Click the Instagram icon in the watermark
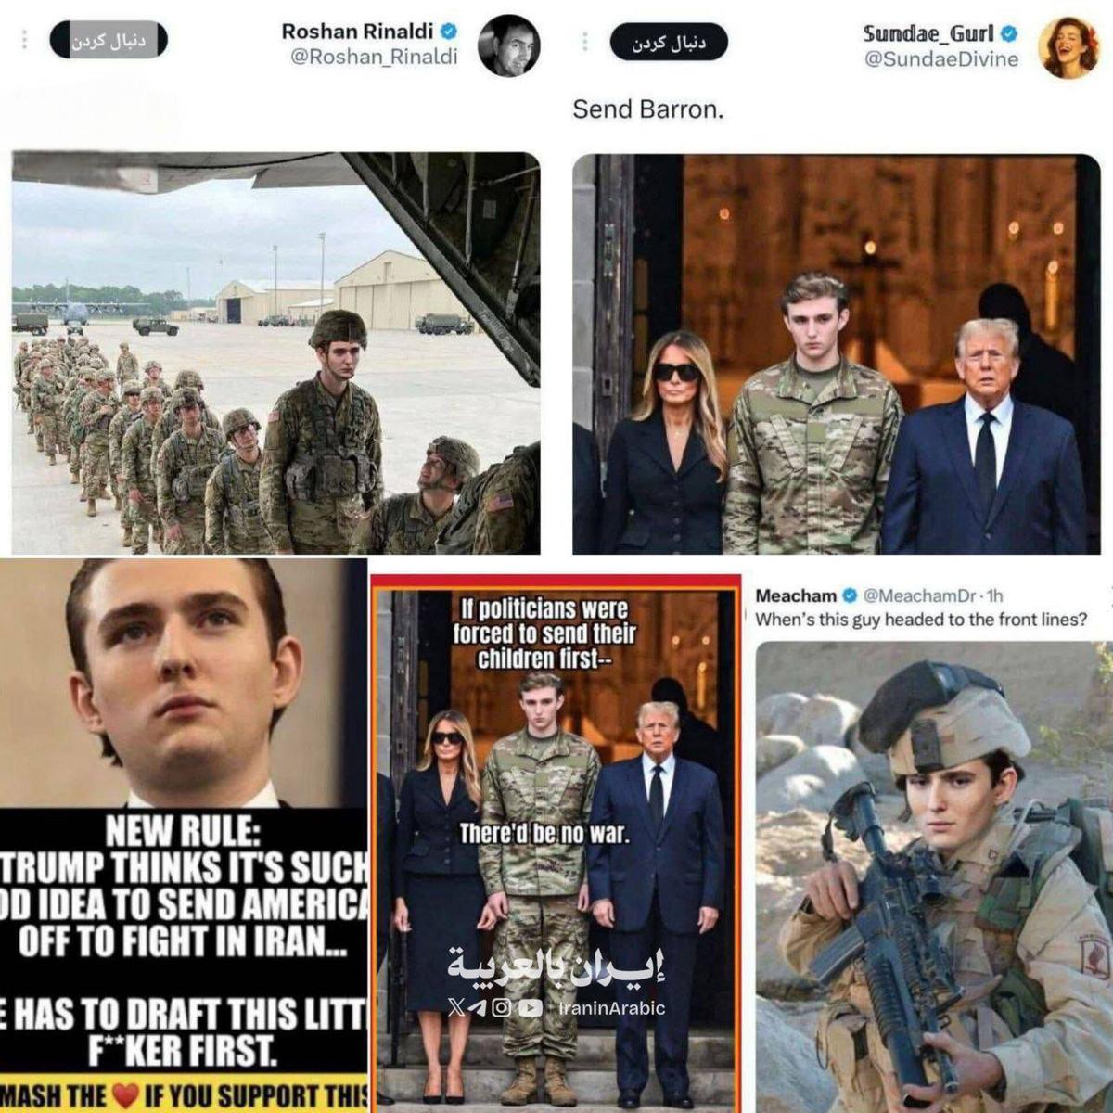Screen dimensions: 1113x1113 [502, 1008]
